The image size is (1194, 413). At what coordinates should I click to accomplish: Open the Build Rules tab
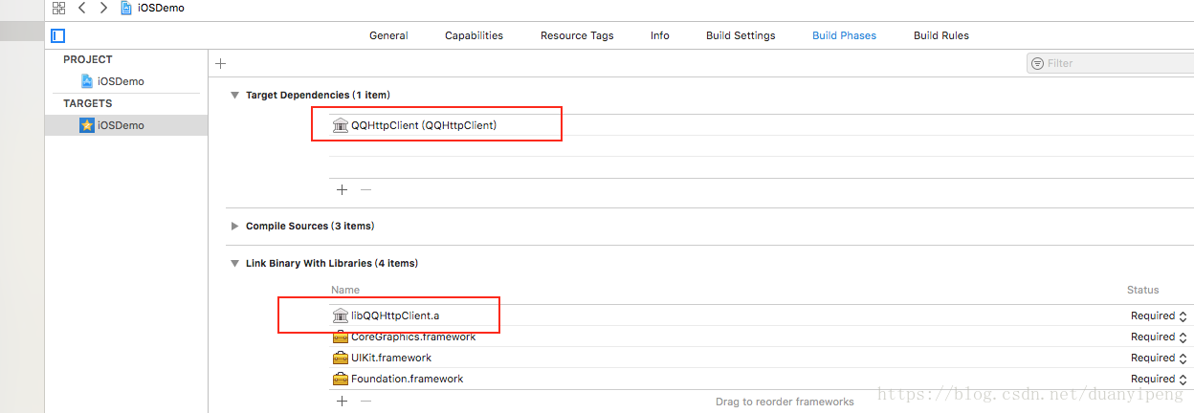(x=941, y=35)
